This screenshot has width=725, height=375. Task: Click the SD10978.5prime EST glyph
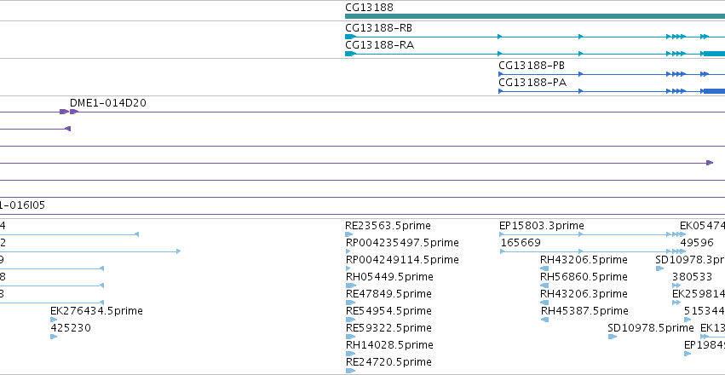point(613,337)
